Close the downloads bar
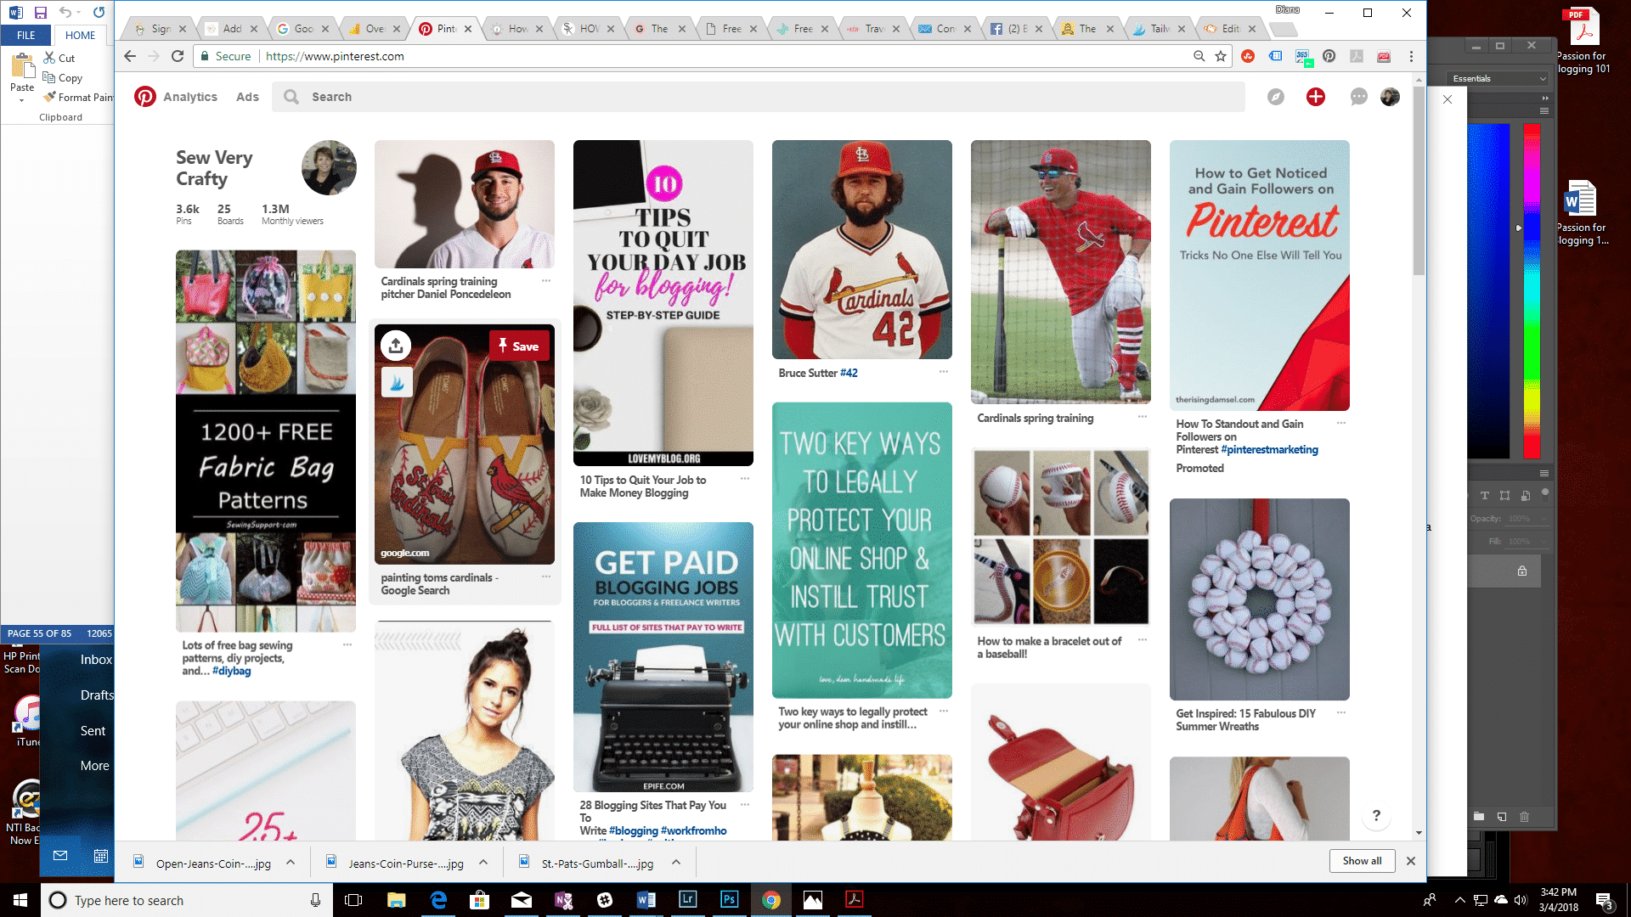 1410,860
